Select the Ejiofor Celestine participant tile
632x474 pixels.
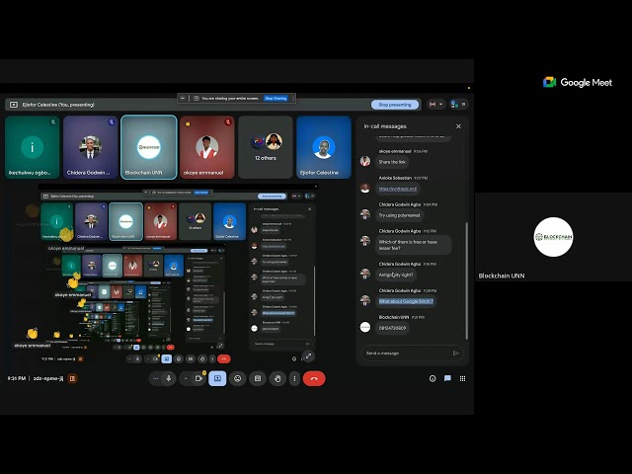coord(324,147)
